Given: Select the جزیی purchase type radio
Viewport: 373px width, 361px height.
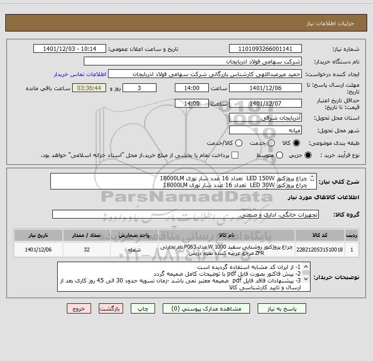Looking at the screenshot, I should pyautogui.click(x=308, y=155).
